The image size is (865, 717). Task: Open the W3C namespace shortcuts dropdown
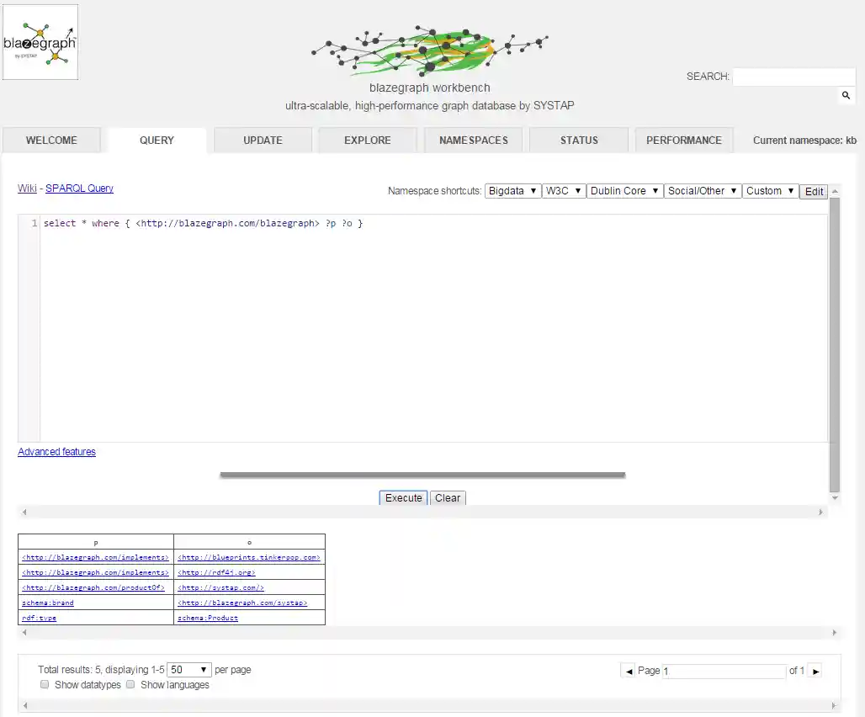tap(563, 191)
